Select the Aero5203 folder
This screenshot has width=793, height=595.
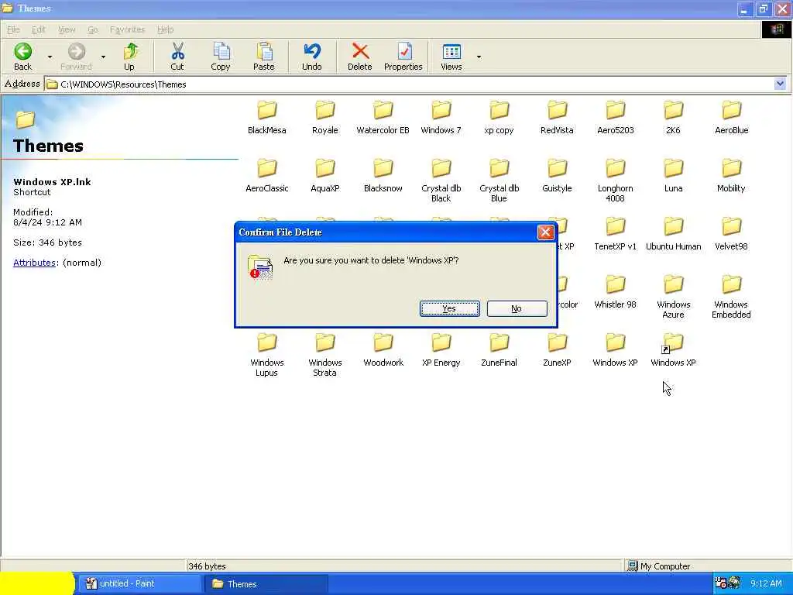pyautogui.click(x=616, y=118)
